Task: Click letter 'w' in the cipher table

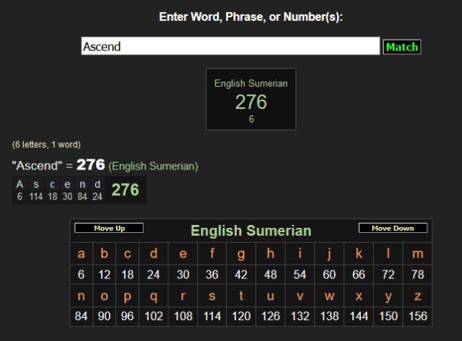Action: [x=329, y=295]
